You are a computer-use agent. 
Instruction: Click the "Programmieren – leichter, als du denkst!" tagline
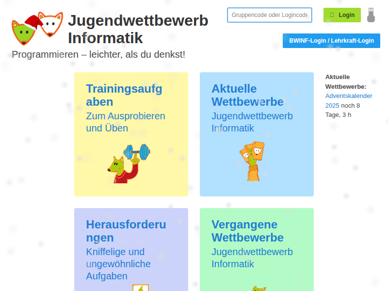pyautogui.click(x=98, y=54)
